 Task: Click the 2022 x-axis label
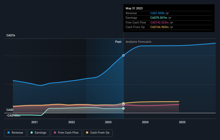point(72,122)
